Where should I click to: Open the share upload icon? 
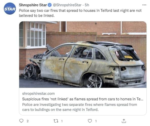pos(124,121)
